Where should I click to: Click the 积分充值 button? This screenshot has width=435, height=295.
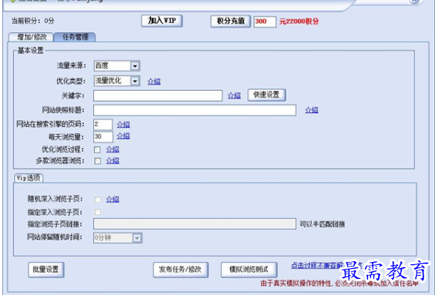230,21
